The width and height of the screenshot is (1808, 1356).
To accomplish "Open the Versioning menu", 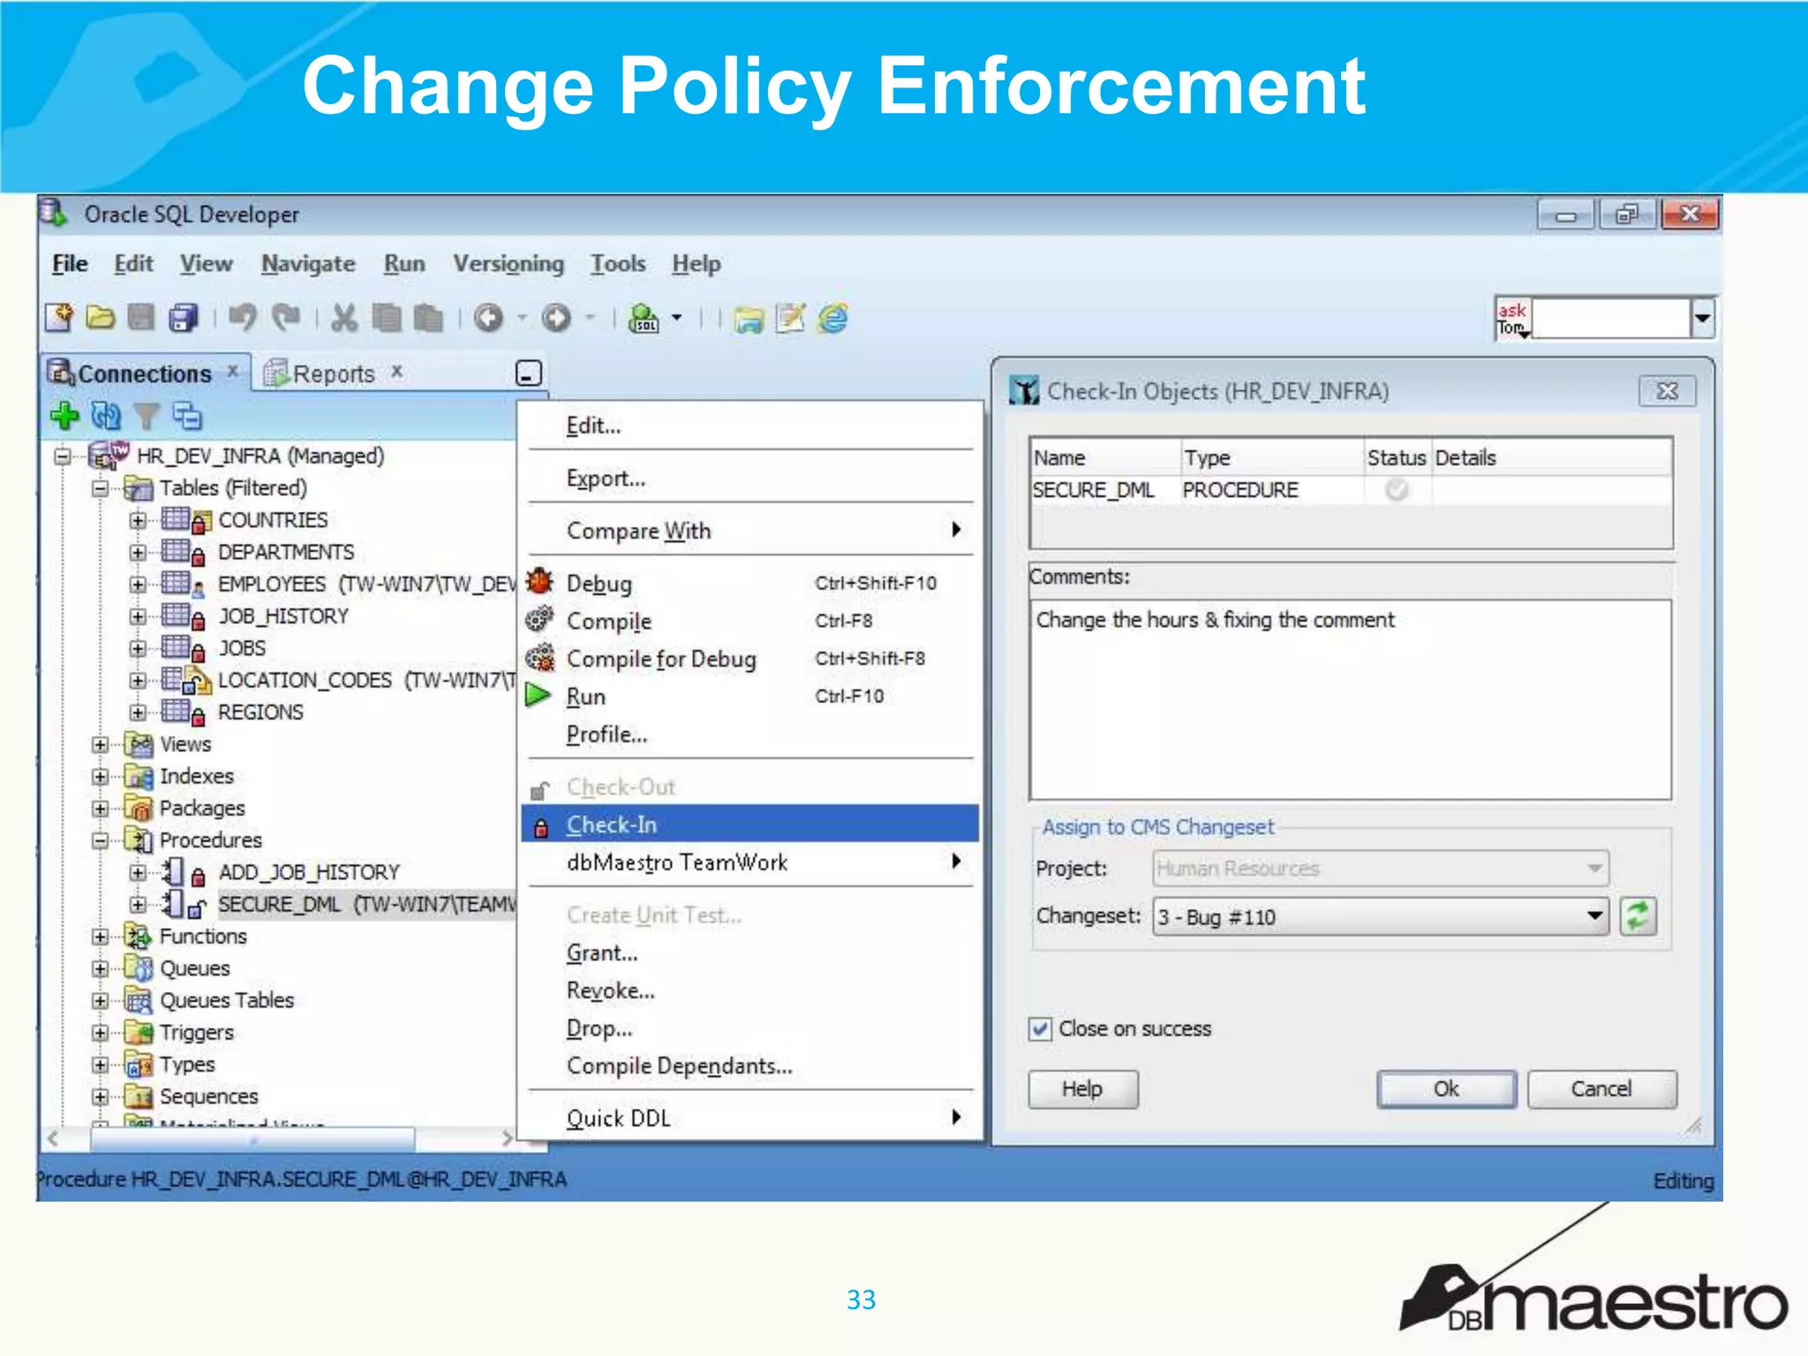I will pos(508,264).
